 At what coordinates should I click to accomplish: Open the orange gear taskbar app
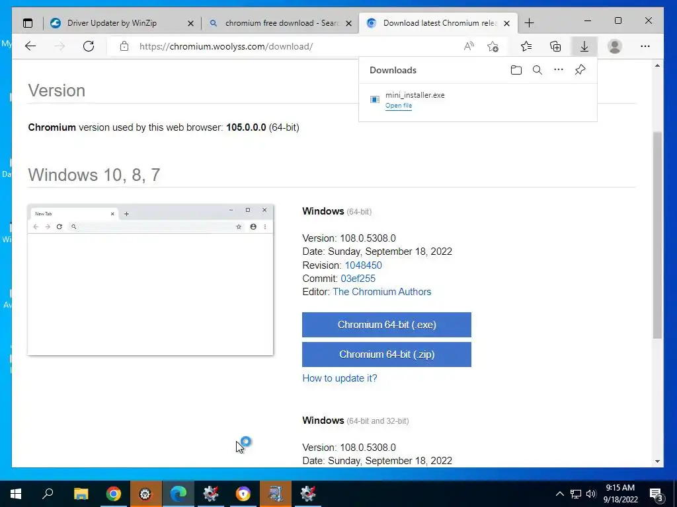click(x=145, y=494)
